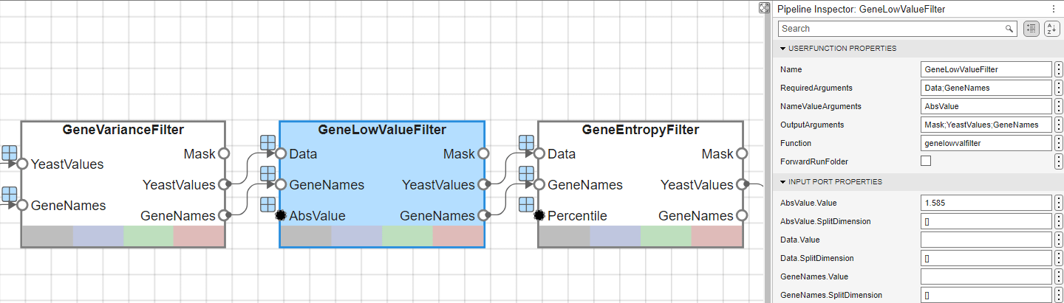Screen dimensions: 1064x303
Task: Click split icon above GeneEntropyFilter Percentile port
Action: click(527, 204)
